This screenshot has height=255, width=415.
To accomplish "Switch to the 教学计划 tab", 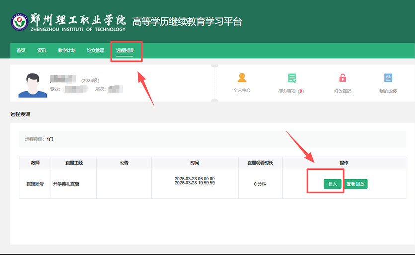I will click(67, 50).
